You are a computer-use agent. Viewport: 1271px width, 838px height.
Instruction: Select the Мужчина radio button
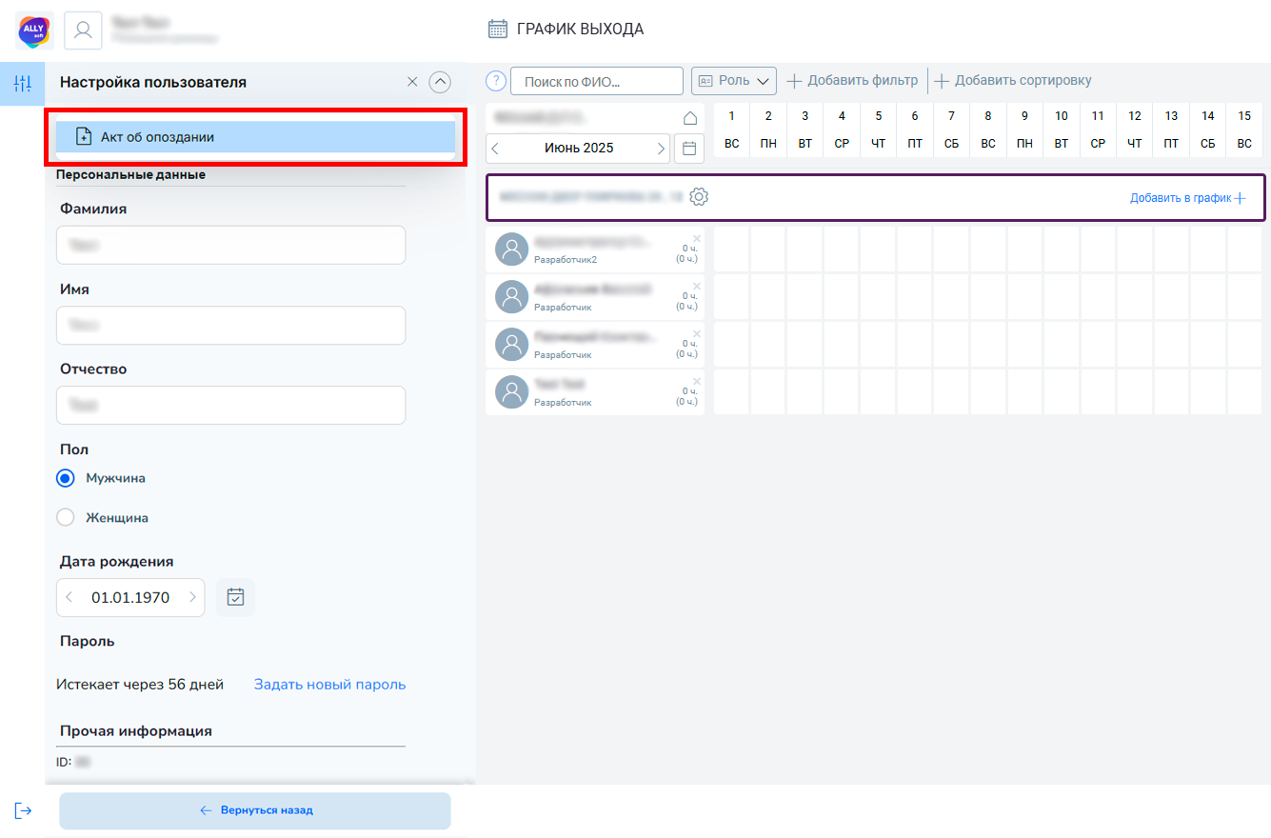click(66, 478)
